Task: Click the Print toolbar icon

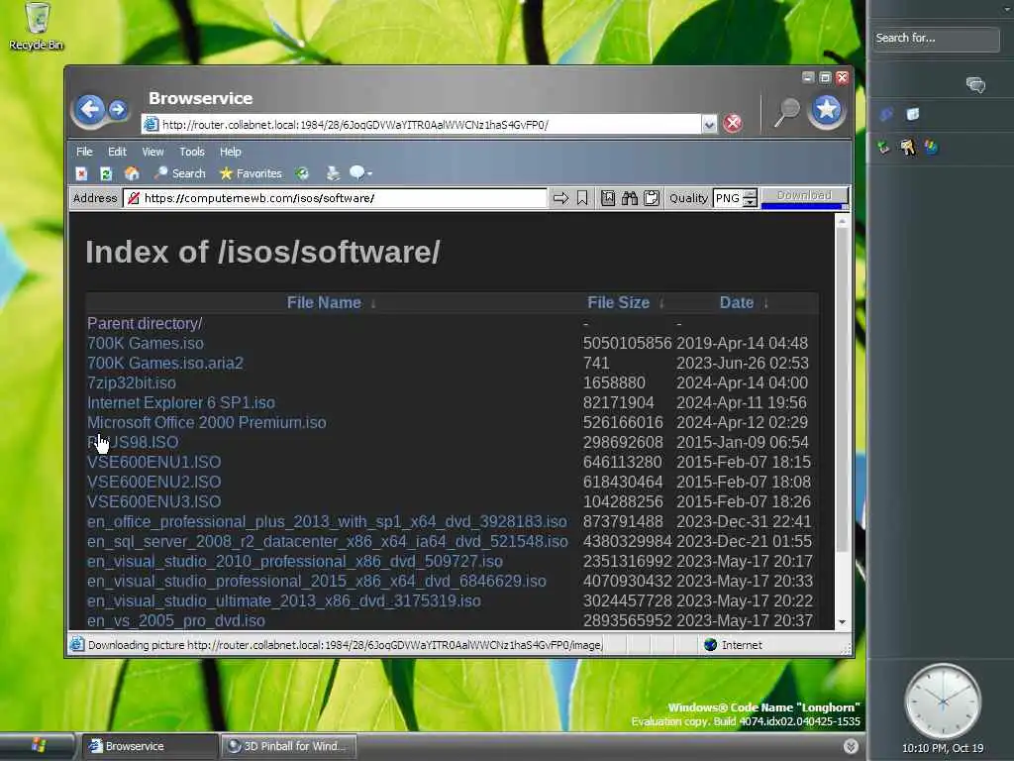Action: (333, 173)
